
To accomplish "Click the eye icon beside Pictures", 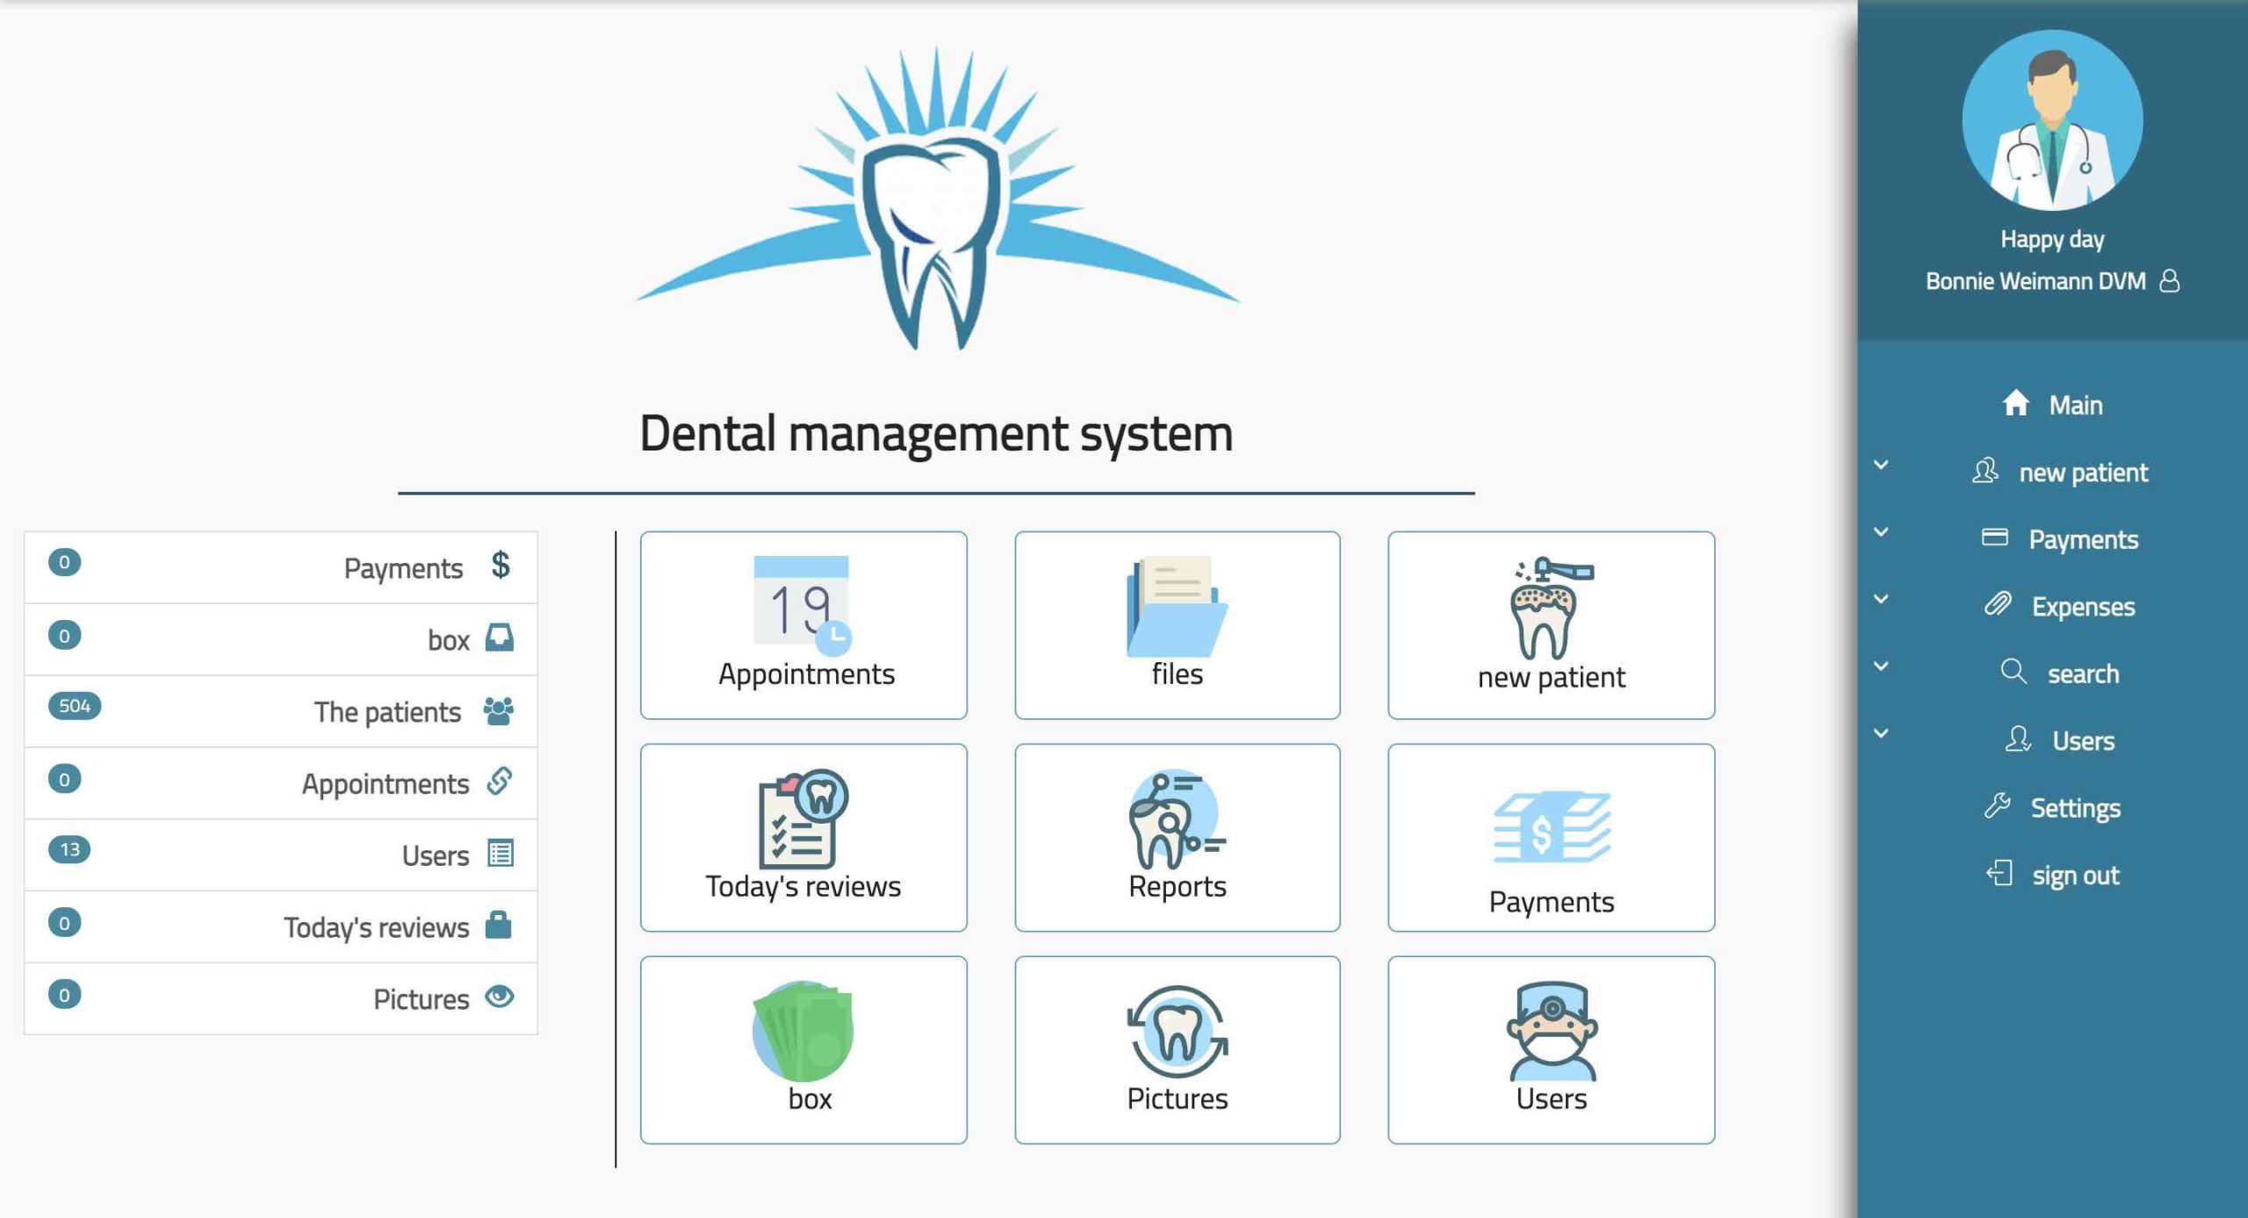I will 500,997.
